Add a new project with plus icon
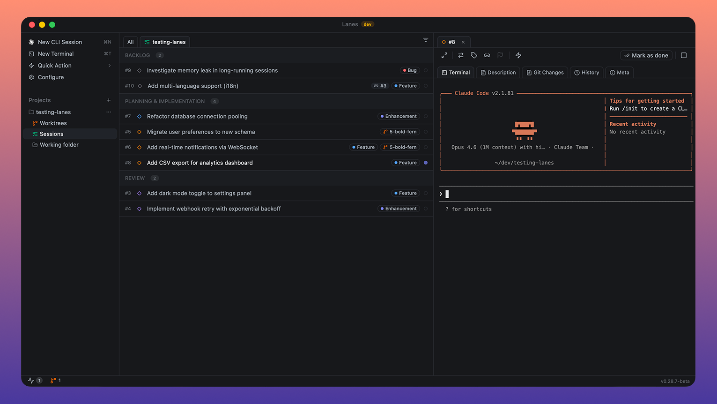717x404 pixels. tap(109, 100)
